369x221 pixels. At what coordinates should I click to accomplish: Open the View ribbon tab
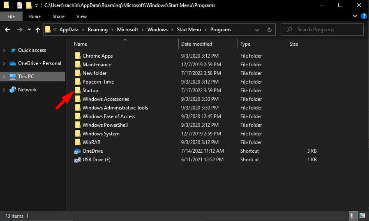coord(81,16)
